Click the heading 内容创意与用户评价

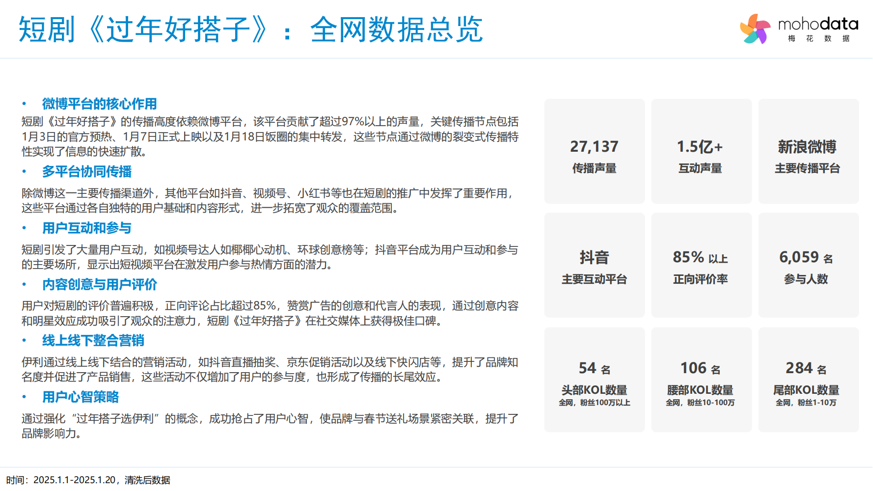tap(99, 284)
